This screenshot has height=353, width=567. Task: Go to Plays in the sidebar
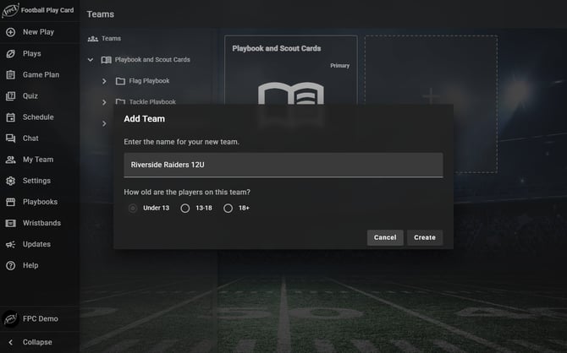pyautogui.click(x=32, y=53)
